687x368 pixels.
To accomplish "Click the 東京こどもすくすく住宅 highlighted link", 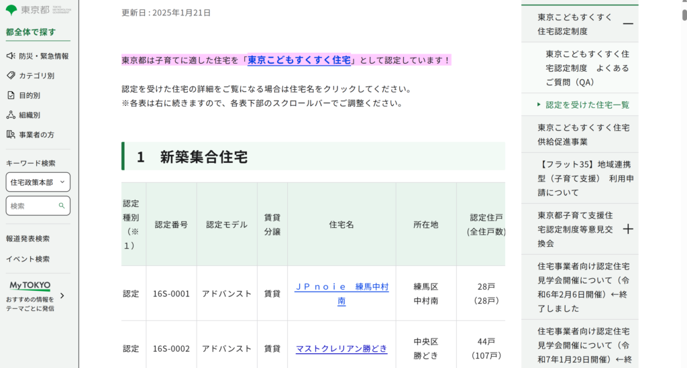I will coord(299,60).
